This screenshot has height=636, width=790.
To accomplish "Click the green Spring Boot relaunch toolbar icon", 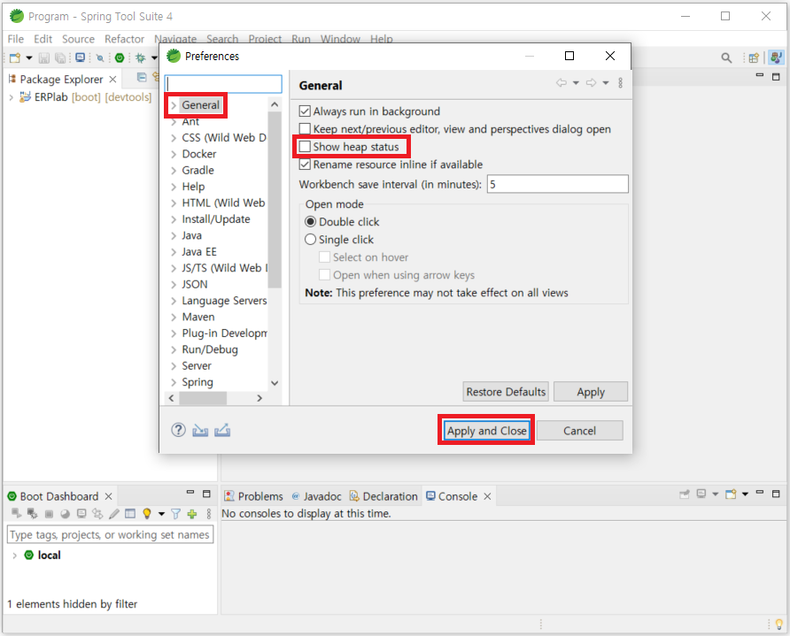I will (x=120, y=57).
